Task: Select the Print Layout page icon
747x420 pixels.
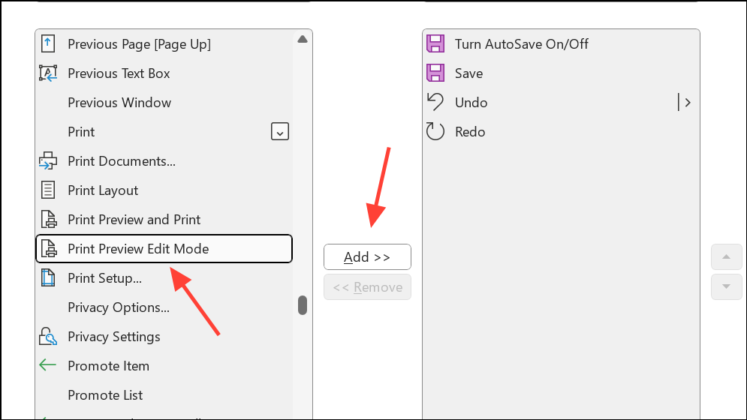Action: (x=47, y=190)
